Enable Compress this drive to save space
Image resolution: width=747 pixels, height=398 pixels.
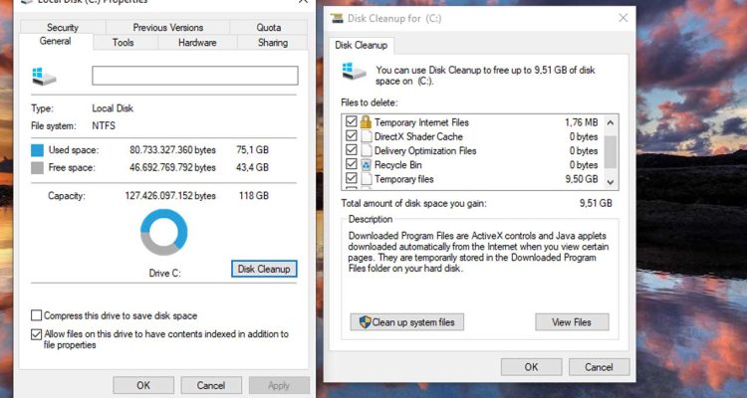(x=36, y=315)
